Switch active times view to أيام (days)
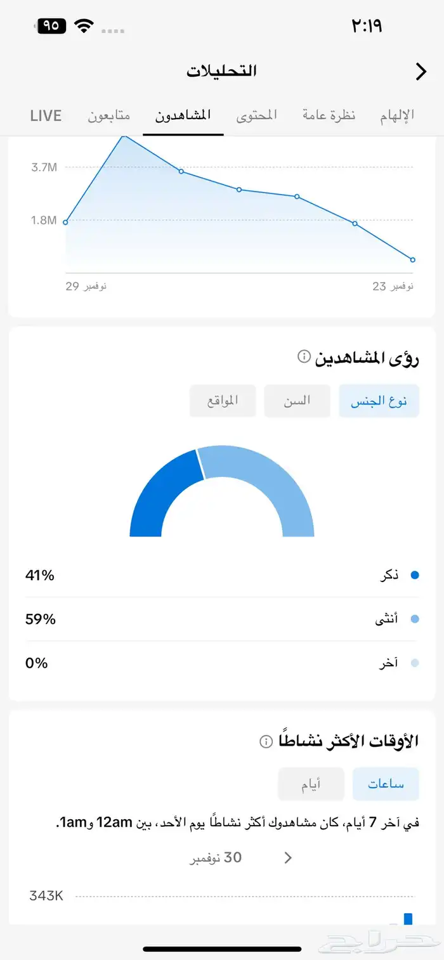 click(x=311, y=784)
